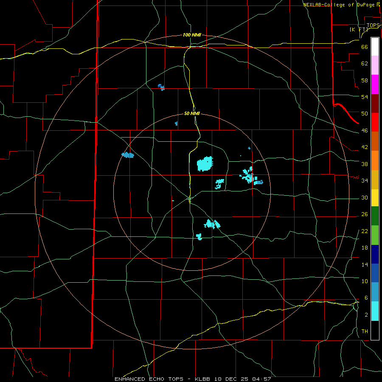Click the legend value 10
382x382 pixels.
tap(365, 281)
